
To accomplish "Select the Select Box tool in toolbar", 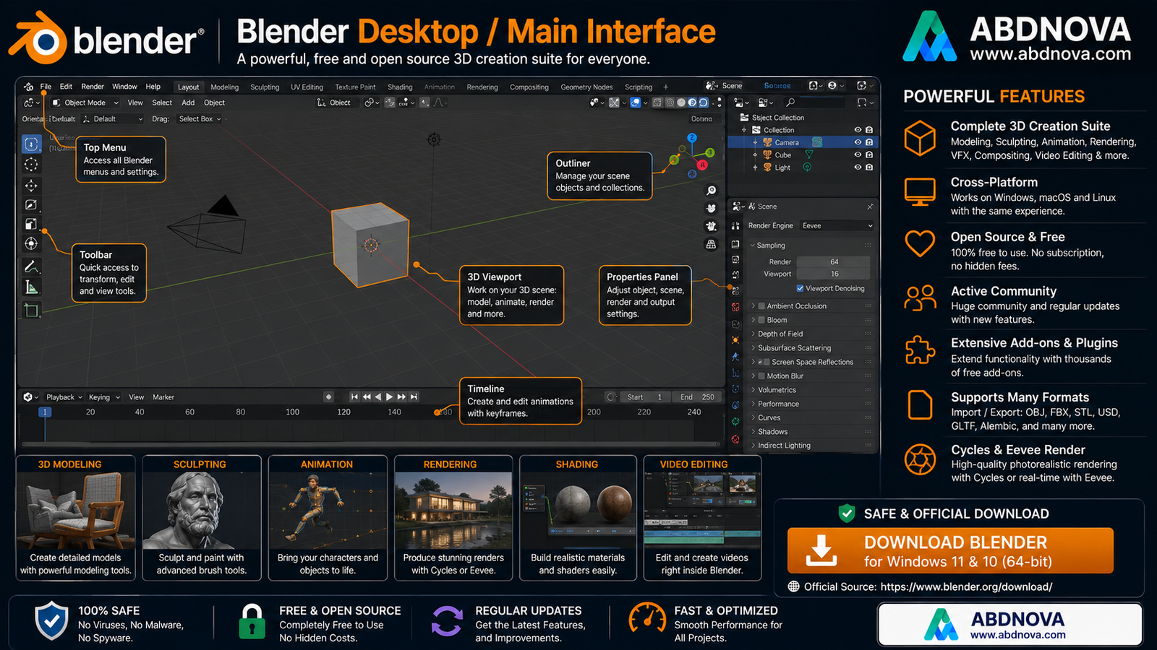I will [x=31, y=144].
